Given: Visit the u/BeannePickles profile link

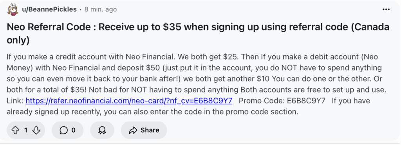Looking at the screenshot, I should pyautogui.click(x=49, y=9).
